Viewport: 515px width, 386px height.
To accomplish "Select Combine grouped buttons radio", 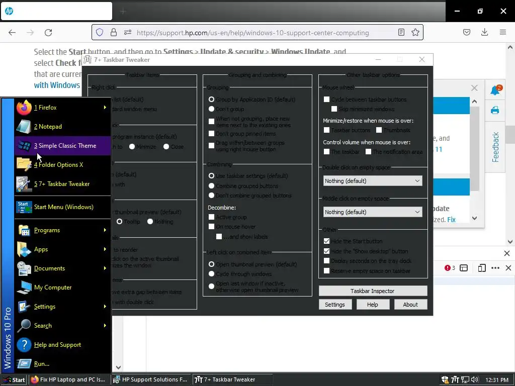I will [212, 186].
